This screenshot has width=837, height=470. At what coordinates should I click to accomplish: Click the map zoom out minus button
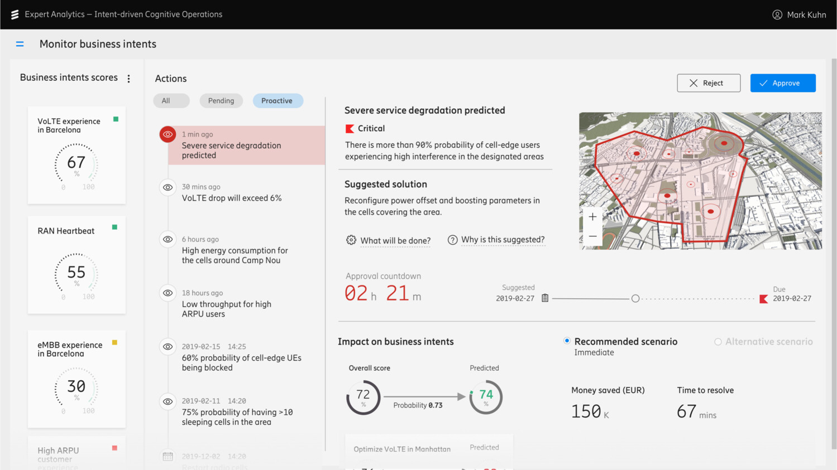pyautogui.click(x=592, y=236)
